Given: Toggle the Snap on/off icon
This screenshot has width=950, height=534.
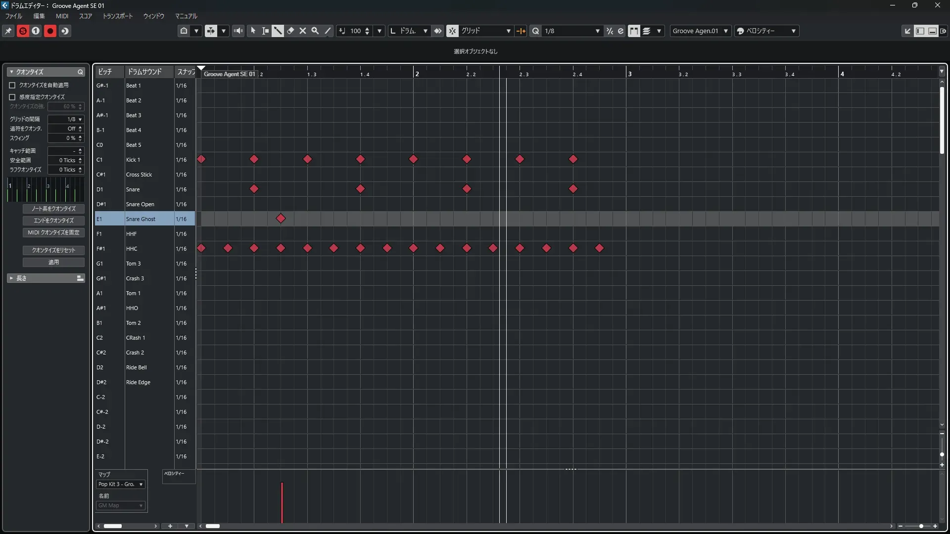Looking at the screenshot, I should point(452,31).
